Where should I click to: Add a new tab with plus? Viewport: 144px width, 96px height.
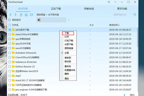point(69,20)
